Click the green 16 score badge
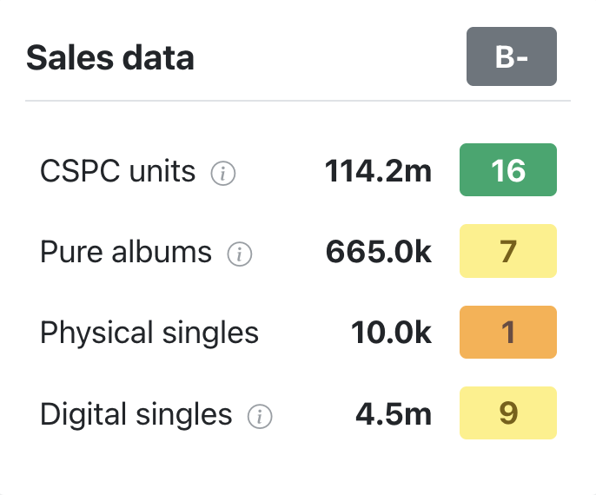 507,170
